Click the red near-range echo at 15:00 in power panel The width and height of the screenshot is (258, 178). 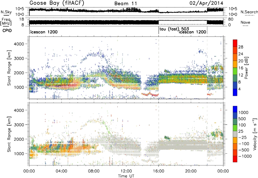point(150,94)
